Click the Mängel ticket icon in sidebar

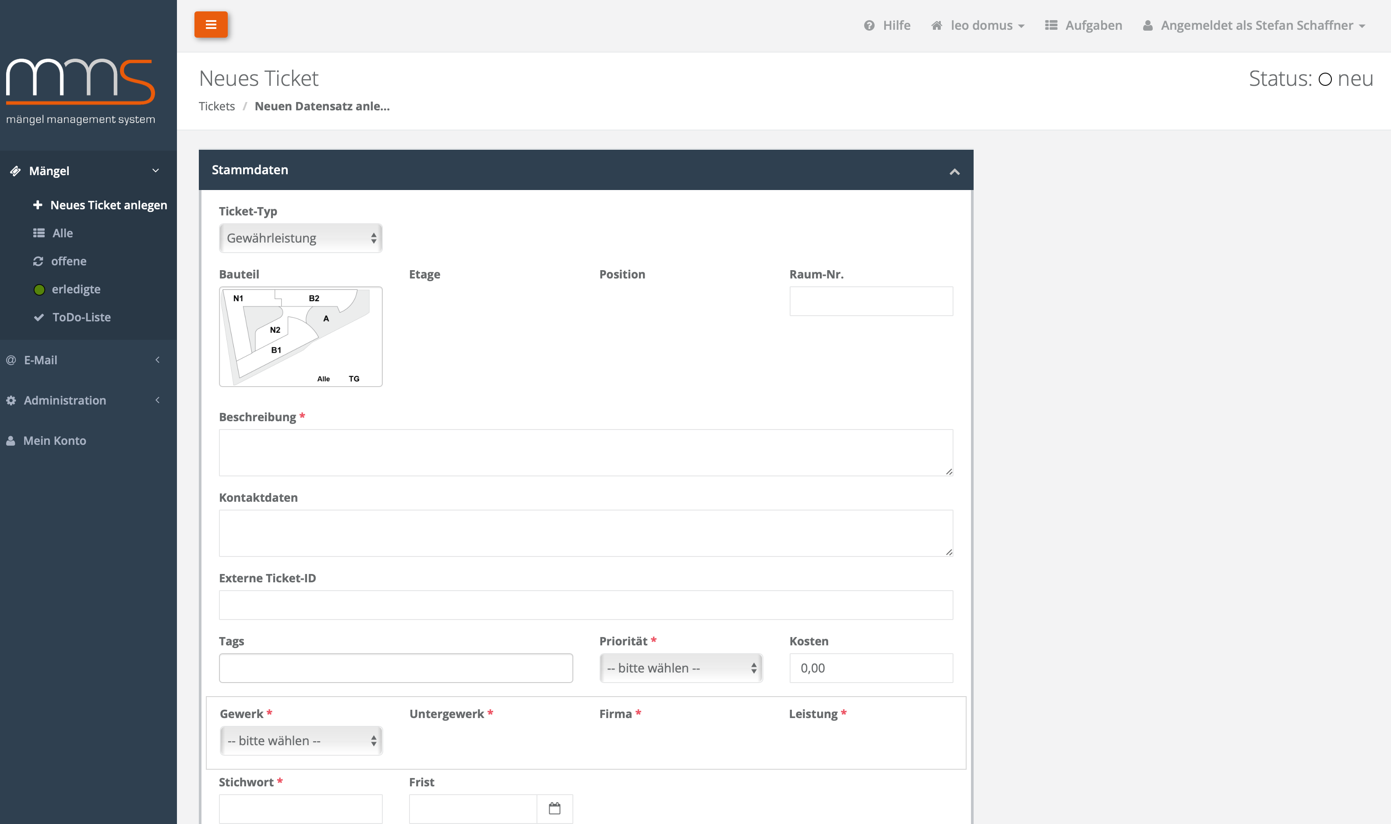16,171
